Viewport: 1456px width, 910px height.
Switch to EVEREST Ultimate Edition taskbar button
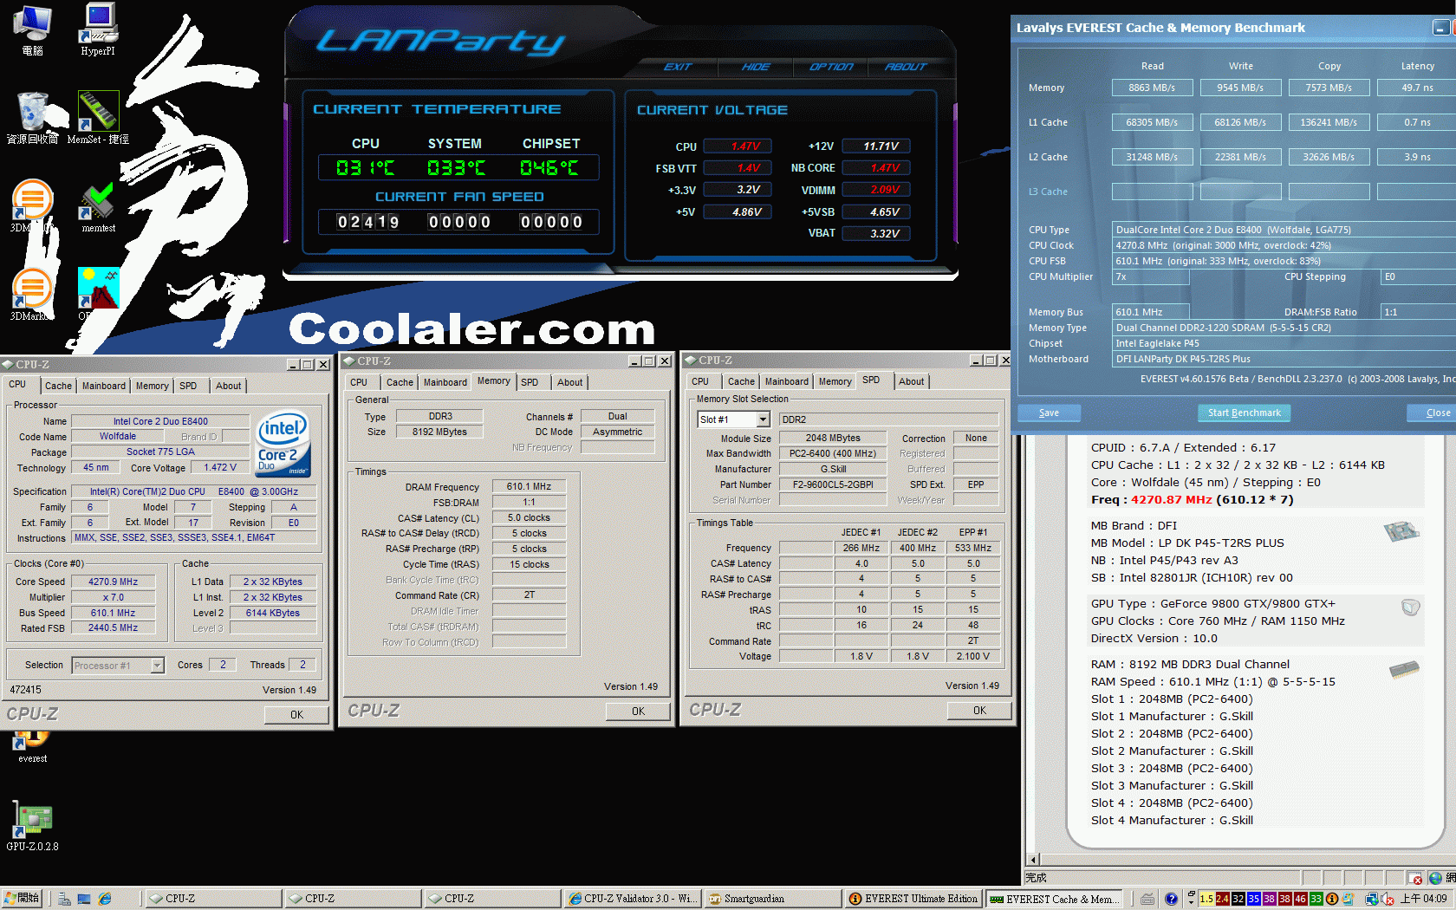(x=913, y=899)
